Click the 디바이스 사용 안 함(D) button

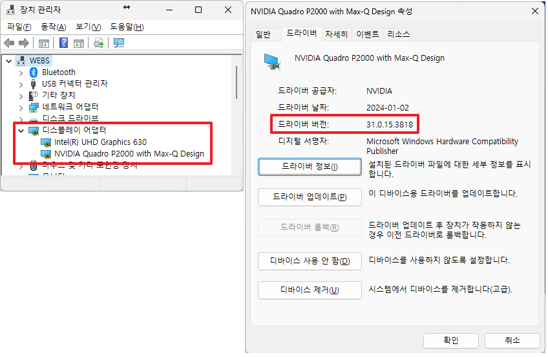(310, 261)
